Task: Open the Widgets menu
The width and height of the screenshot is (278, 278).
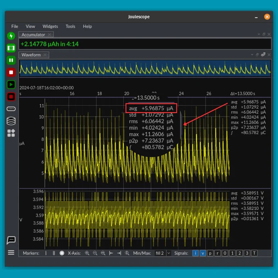Action: pyautogui.click(x=50, y=27)
